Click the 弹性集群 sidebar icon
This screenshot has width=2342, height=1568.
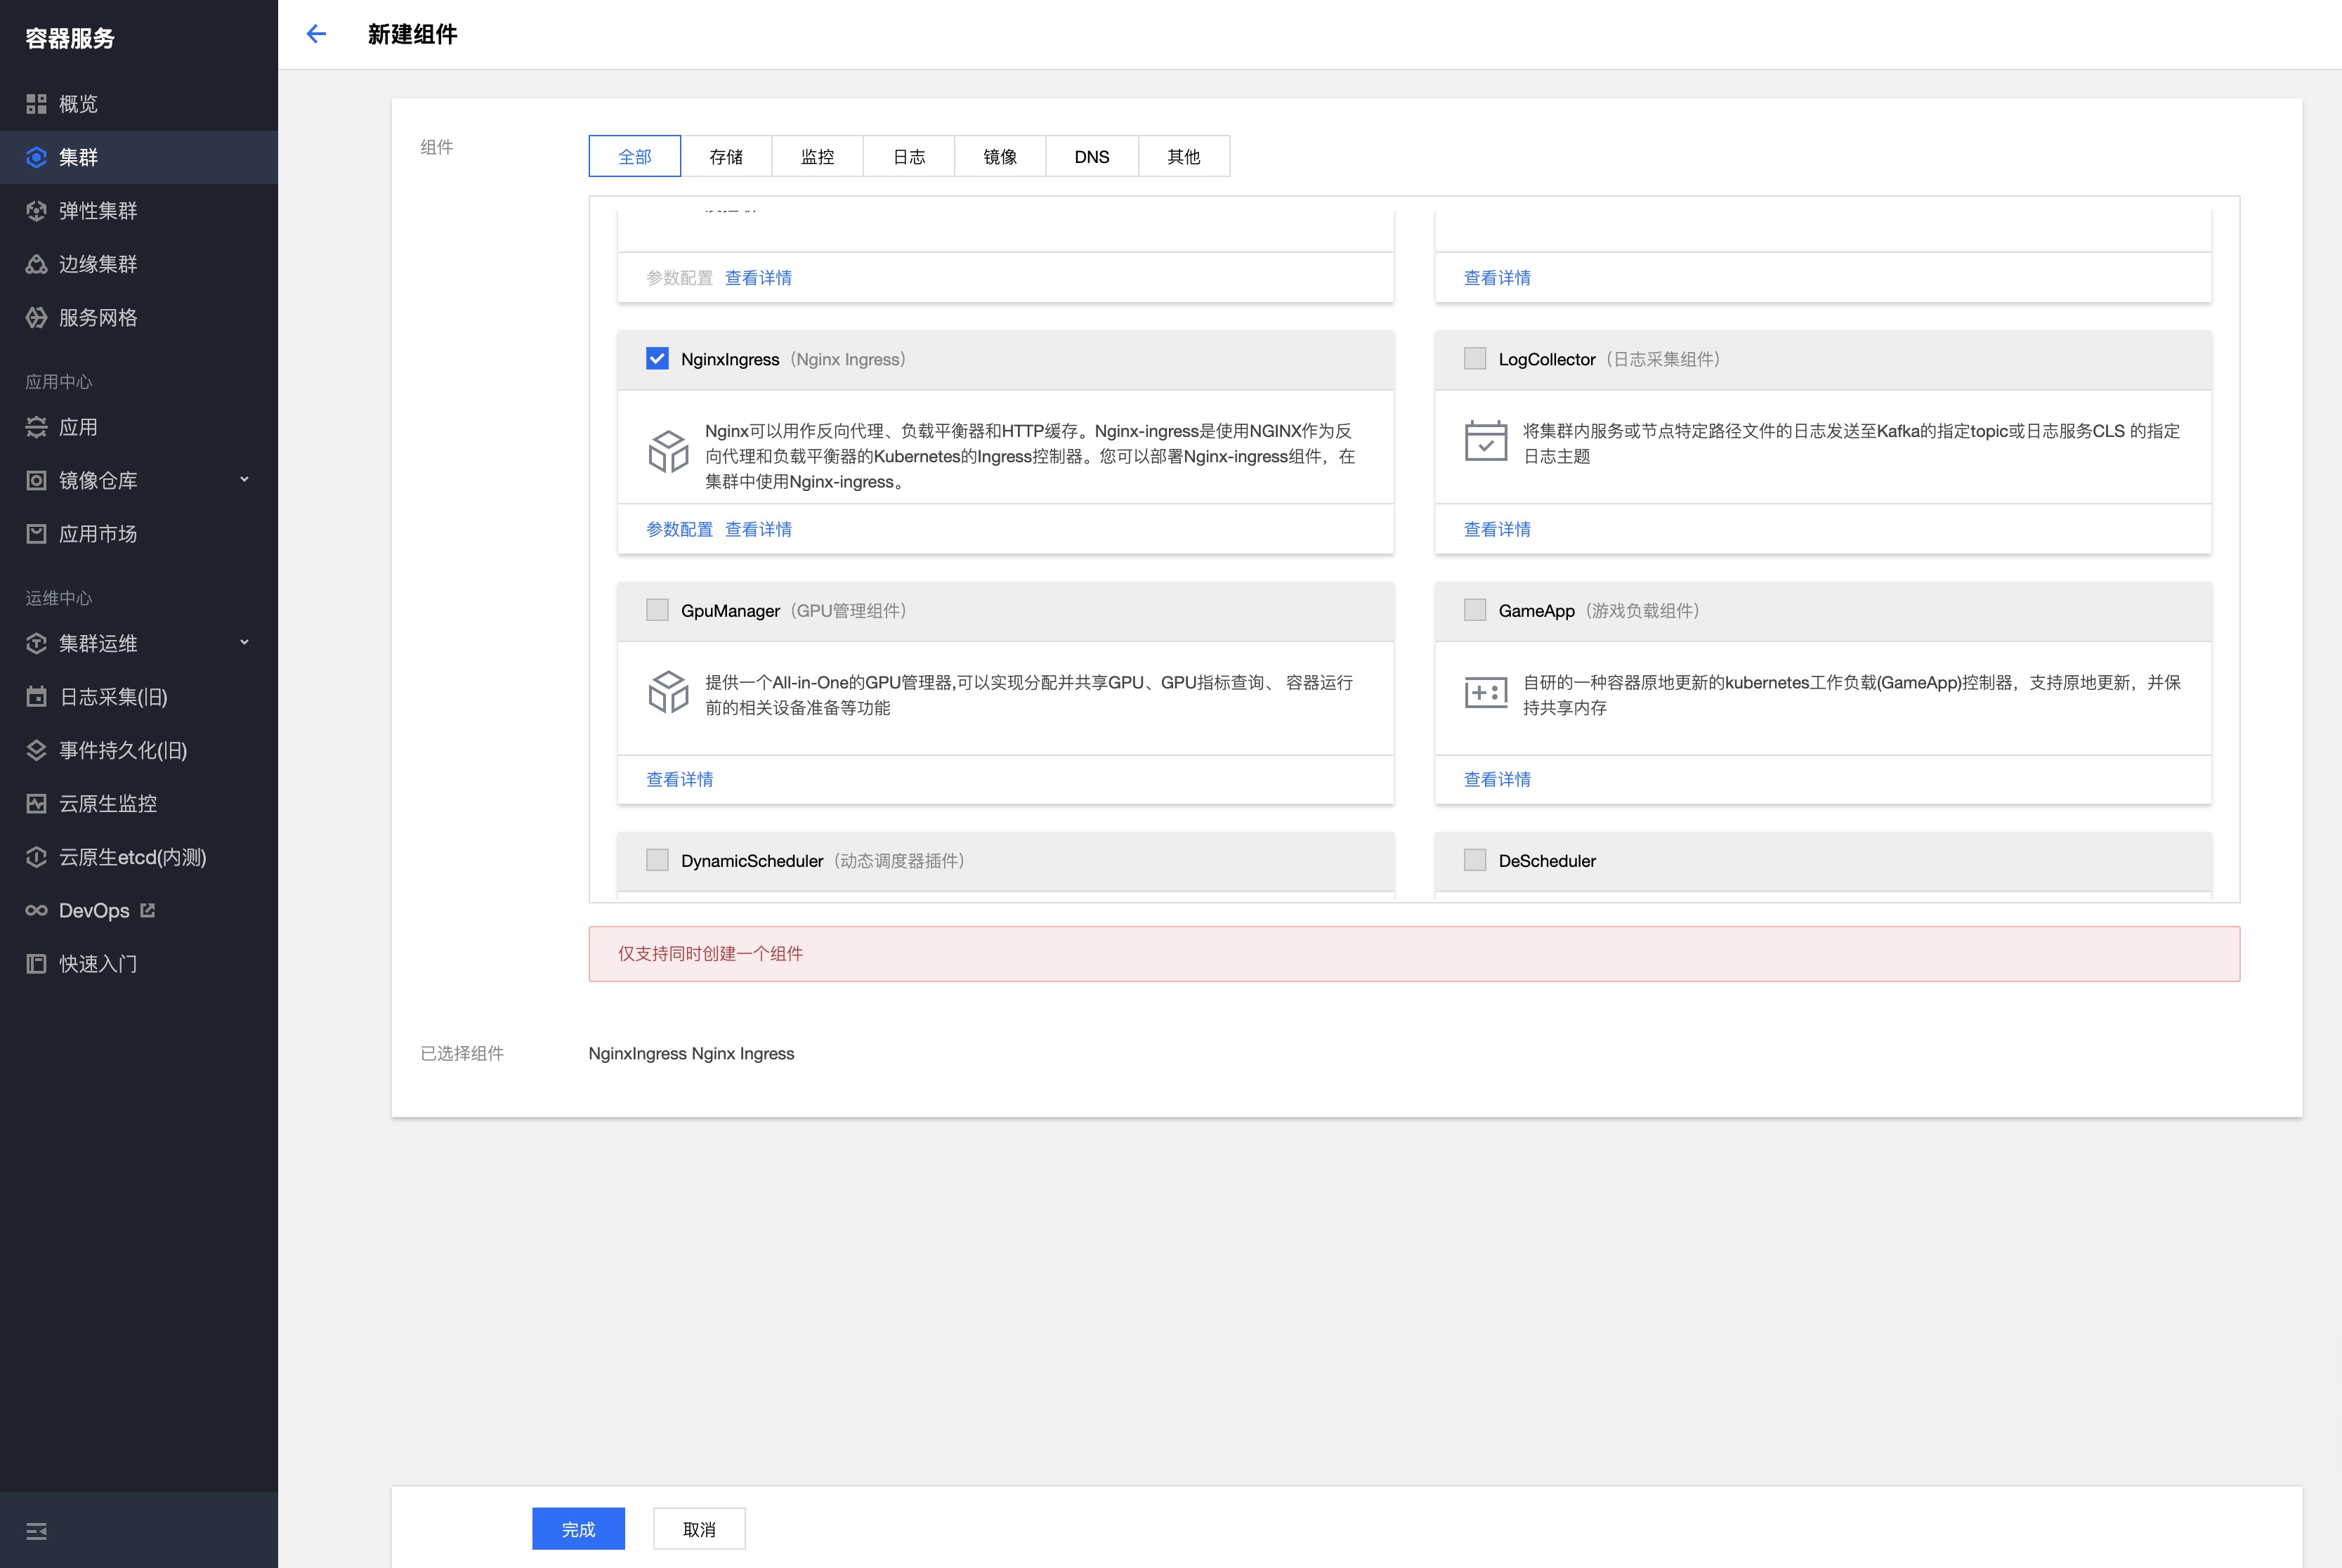tap(36, 211)
